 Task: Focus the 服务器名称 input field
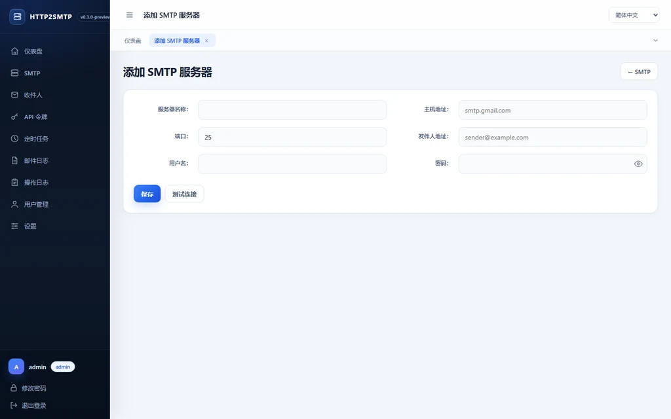[x=292, y=110]
